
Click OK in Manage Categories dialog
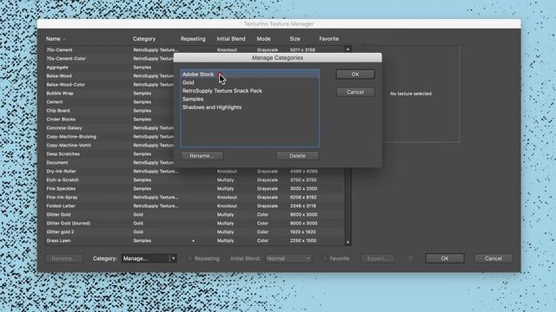(x=355, y=75)
